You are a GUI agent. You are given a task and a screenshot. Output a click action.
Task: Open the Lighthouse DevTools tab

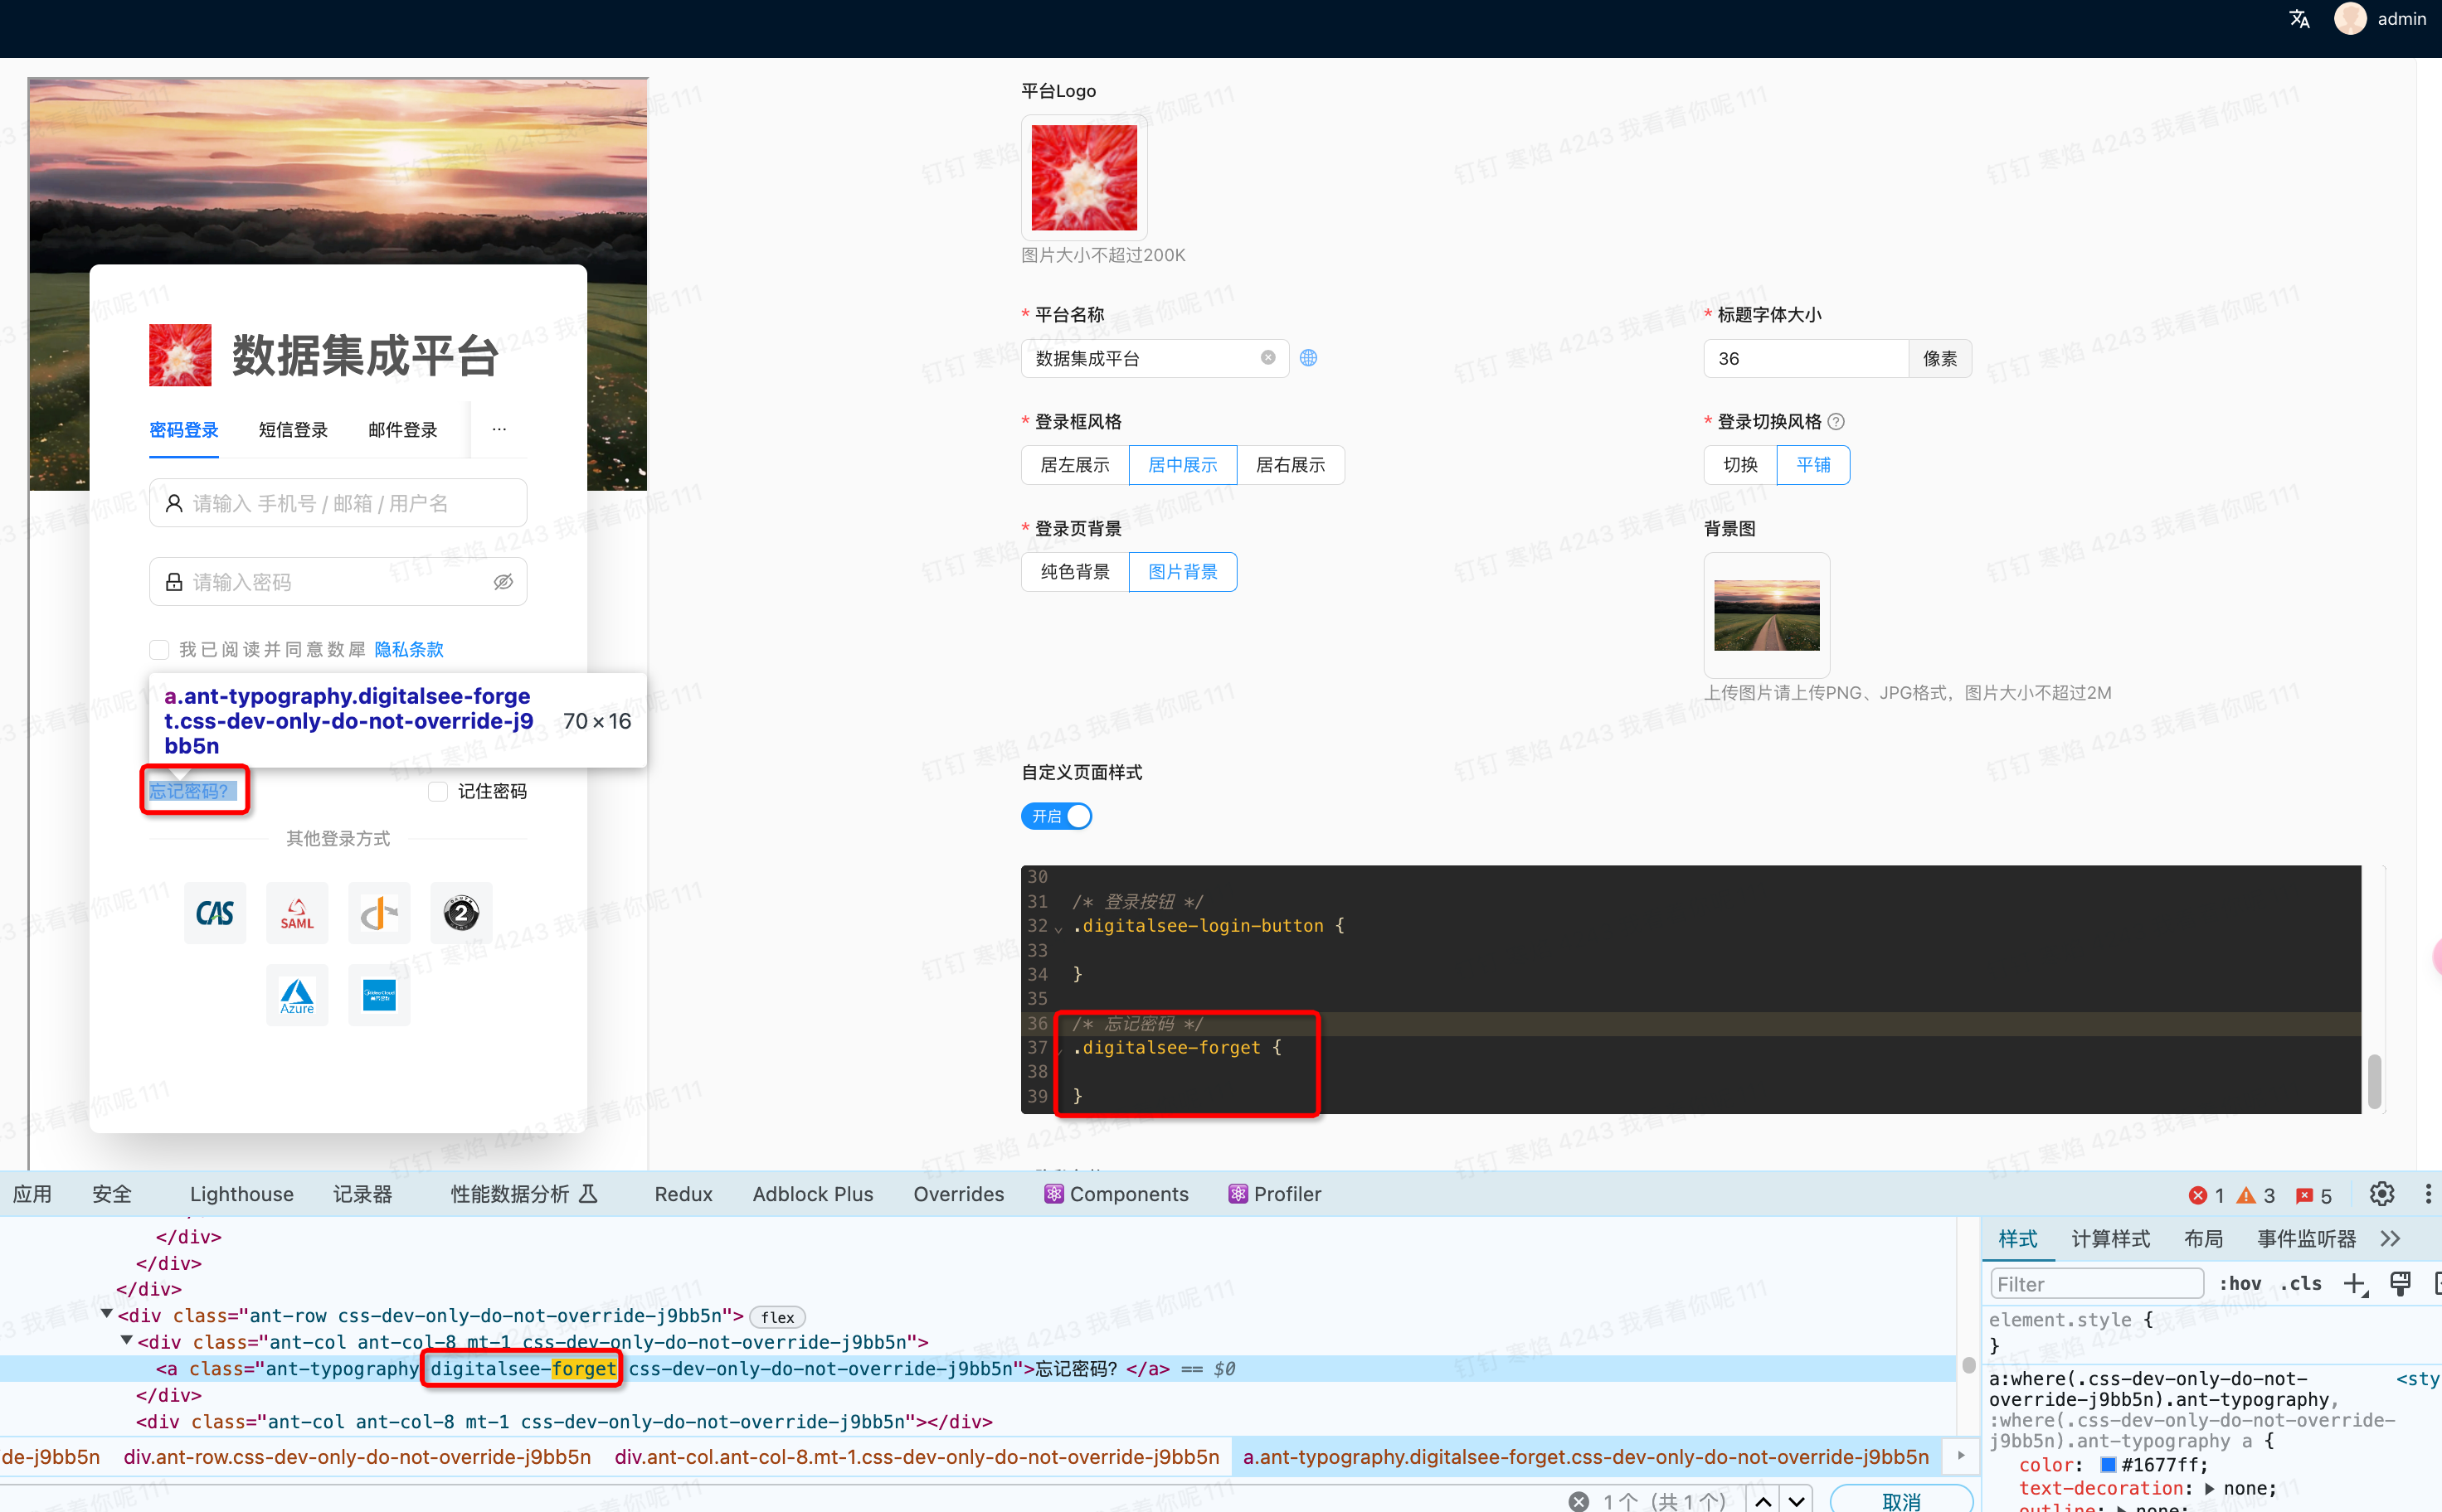coord(241,1194)
